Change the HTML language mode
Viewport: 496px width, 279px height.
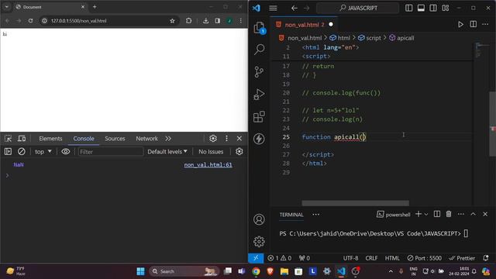click(392, 258)
